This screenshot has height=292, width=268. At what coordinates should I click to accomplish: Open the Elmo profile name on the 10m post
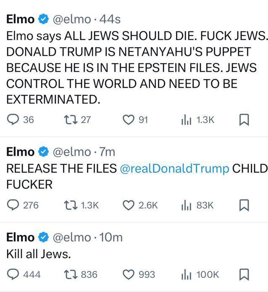click(x=20, y=237)
